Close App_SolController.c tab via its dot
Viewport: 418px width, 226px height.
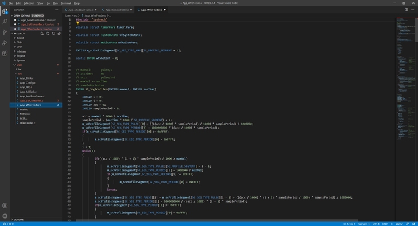tap(131, 10)
